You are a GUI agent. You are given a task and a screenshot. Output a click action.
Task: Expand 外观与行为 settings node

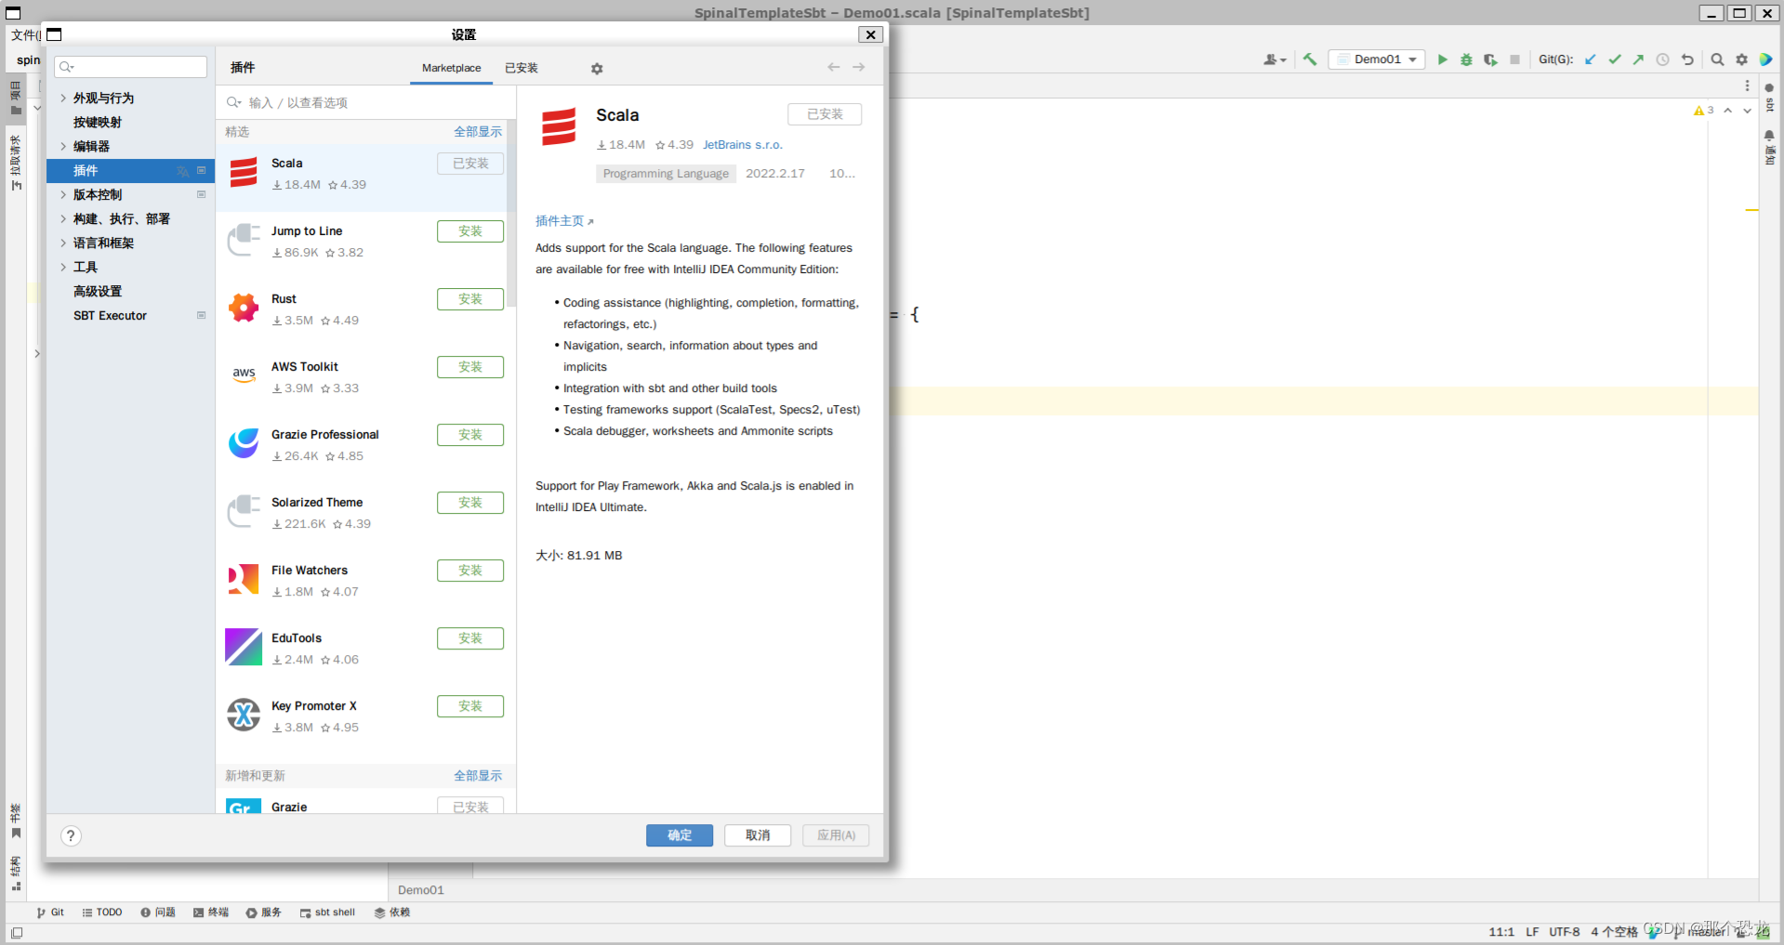[x=63, y=98]
